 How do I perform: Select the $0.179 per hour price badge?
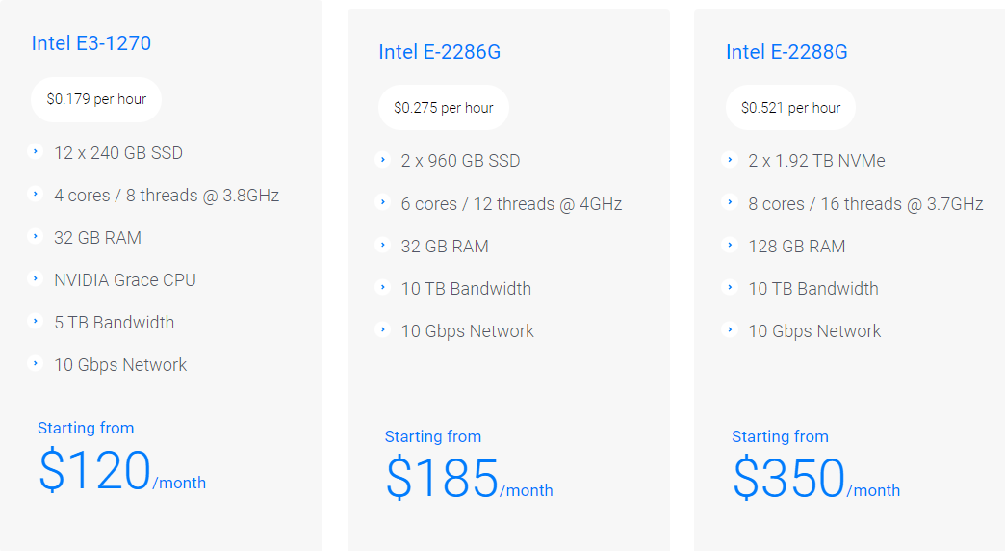[96, 99]
